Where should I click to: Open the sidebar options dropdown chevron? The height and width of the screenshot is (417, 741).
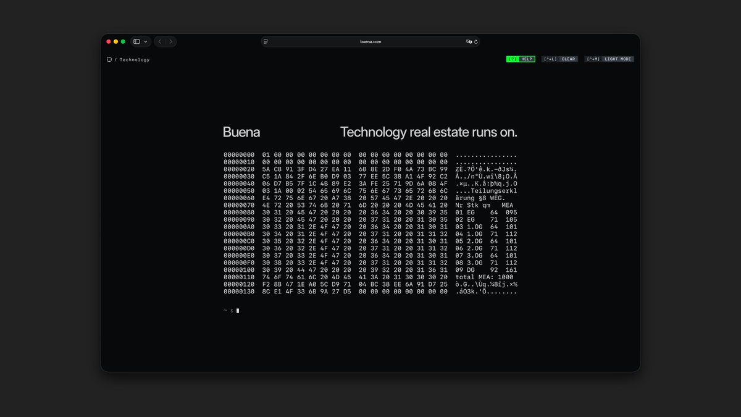[x=146, y=41]
